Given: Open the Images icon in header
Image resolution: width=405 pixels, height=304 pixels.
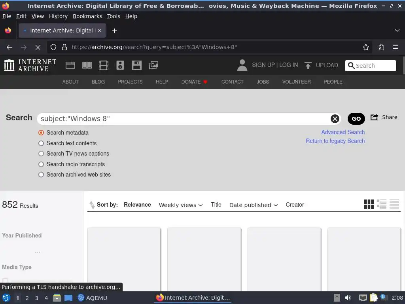Looking at the screenshot, I should point(153,65).
